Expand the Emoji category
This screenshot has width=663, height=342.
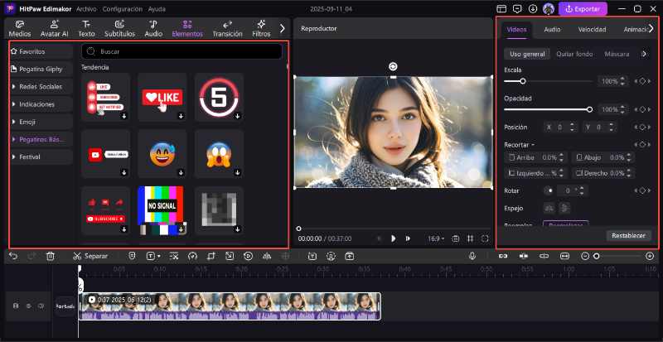point(41,122)
